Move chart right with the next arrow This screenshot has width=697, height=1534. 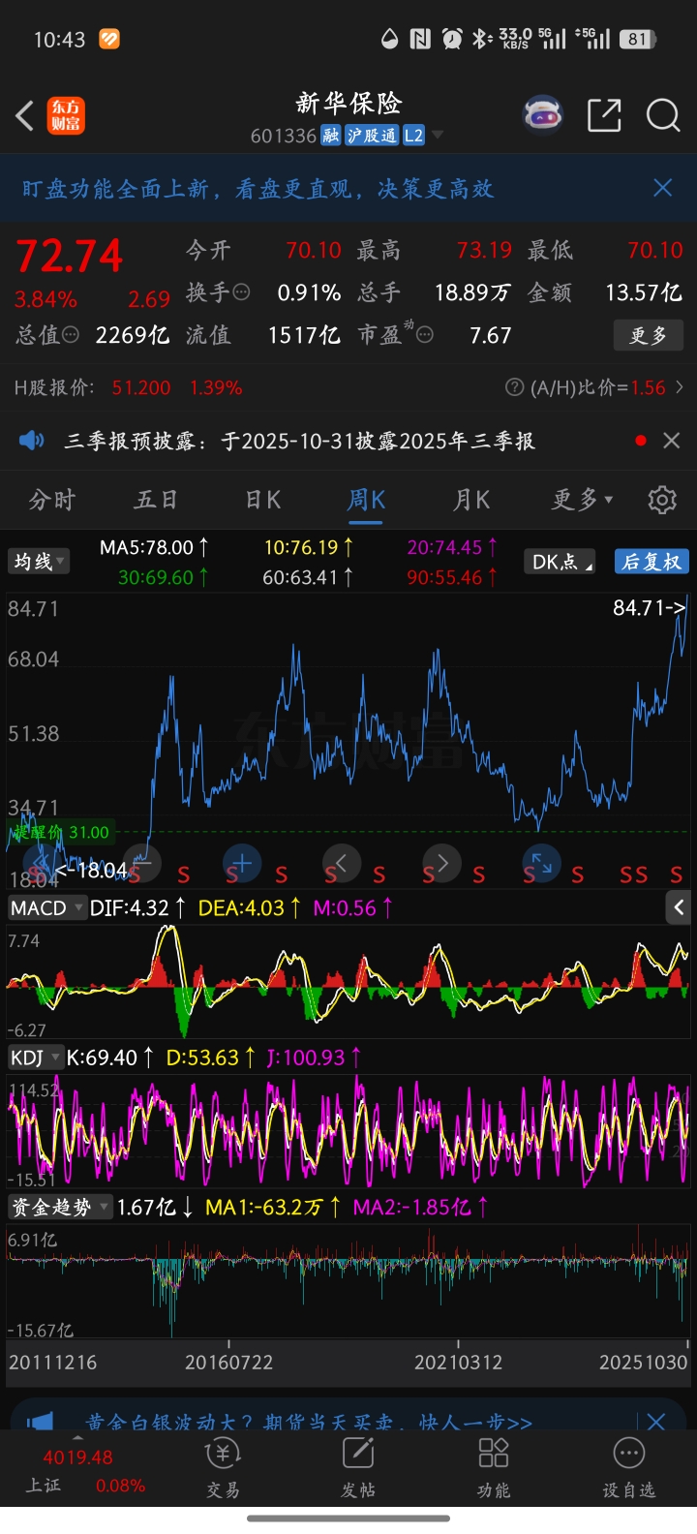(x=441, y=862)
